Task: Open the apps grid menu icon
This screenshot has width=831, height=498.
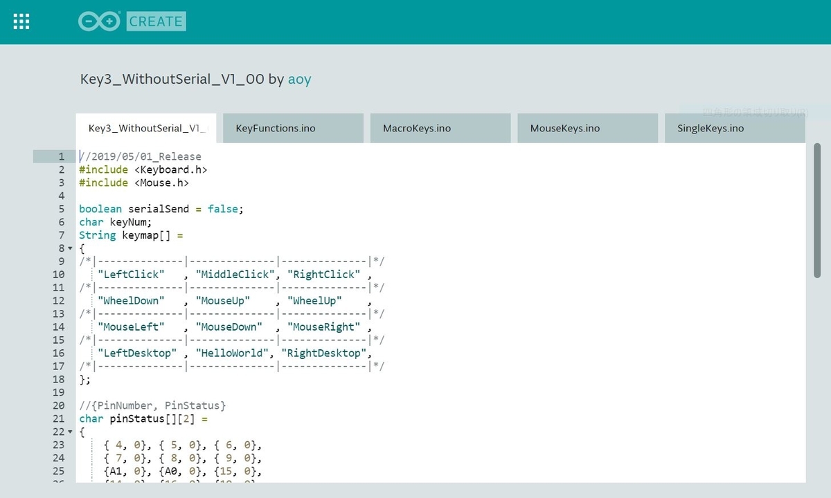Action: pyautogui.click(x=21, y=21)
